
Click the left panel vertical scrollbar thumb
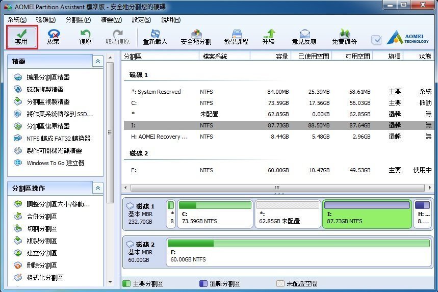pos(110,132)
